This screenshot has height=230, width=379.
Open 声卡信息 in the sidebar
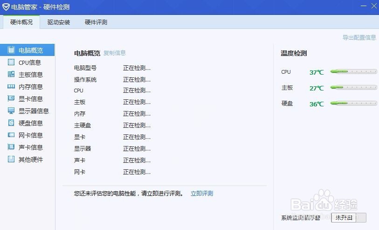27,147
